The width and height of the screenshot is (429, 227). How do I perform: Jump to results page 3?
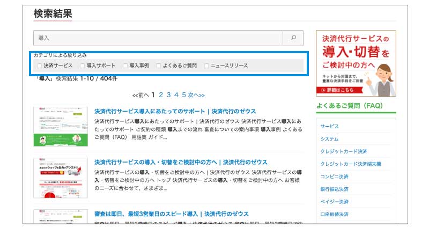pyautogui.click(x=169, y=95)
